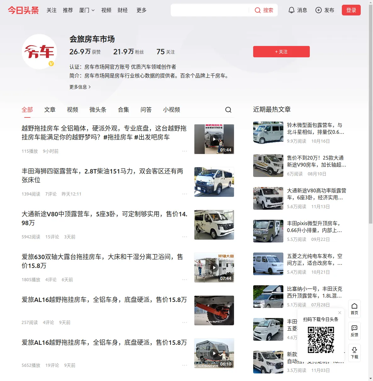This screenshot has height=381, width=373.
Task: Open the 大通新途V80中顶露营车 article title
Action: click(x=104, y=218)
